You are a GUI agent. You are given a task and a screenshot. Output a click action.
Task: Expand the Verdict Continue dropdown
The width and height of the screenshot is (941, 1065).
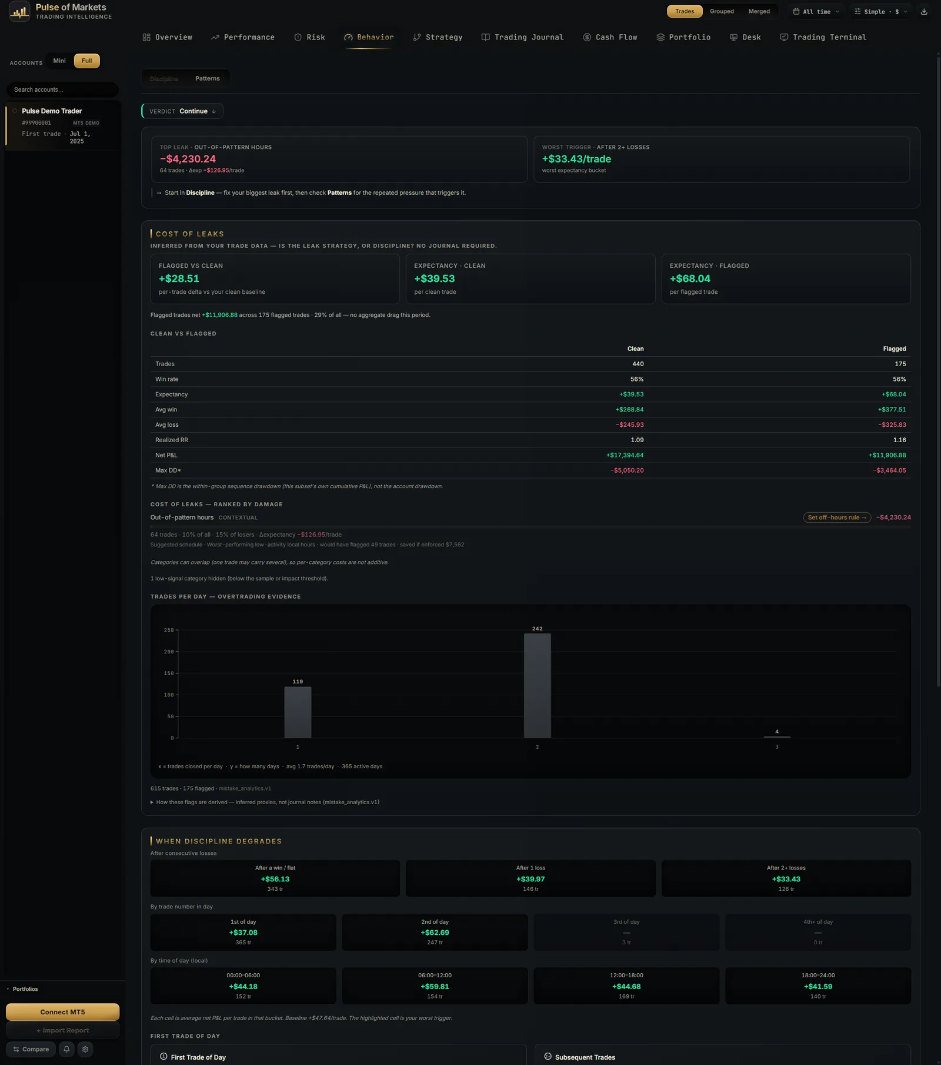[183, 111]
